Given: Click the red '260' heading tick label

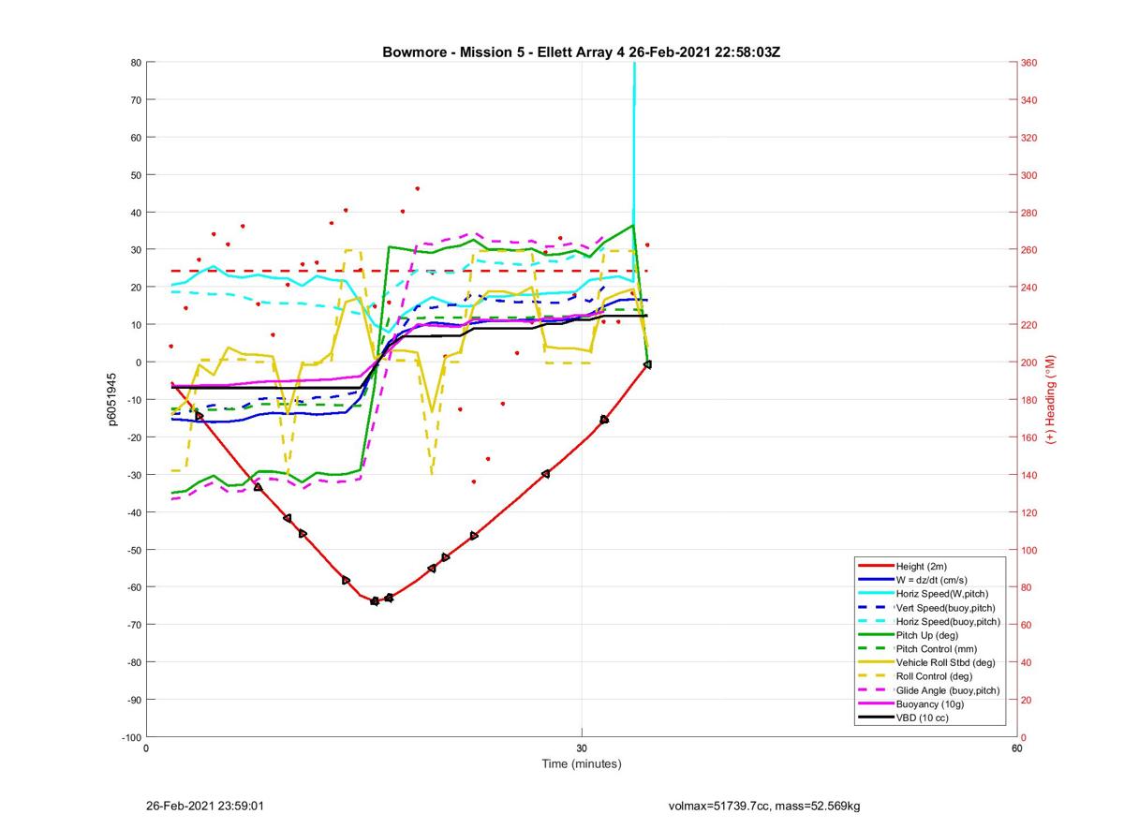Looking at the screenshot, I should pos(1028,250).
